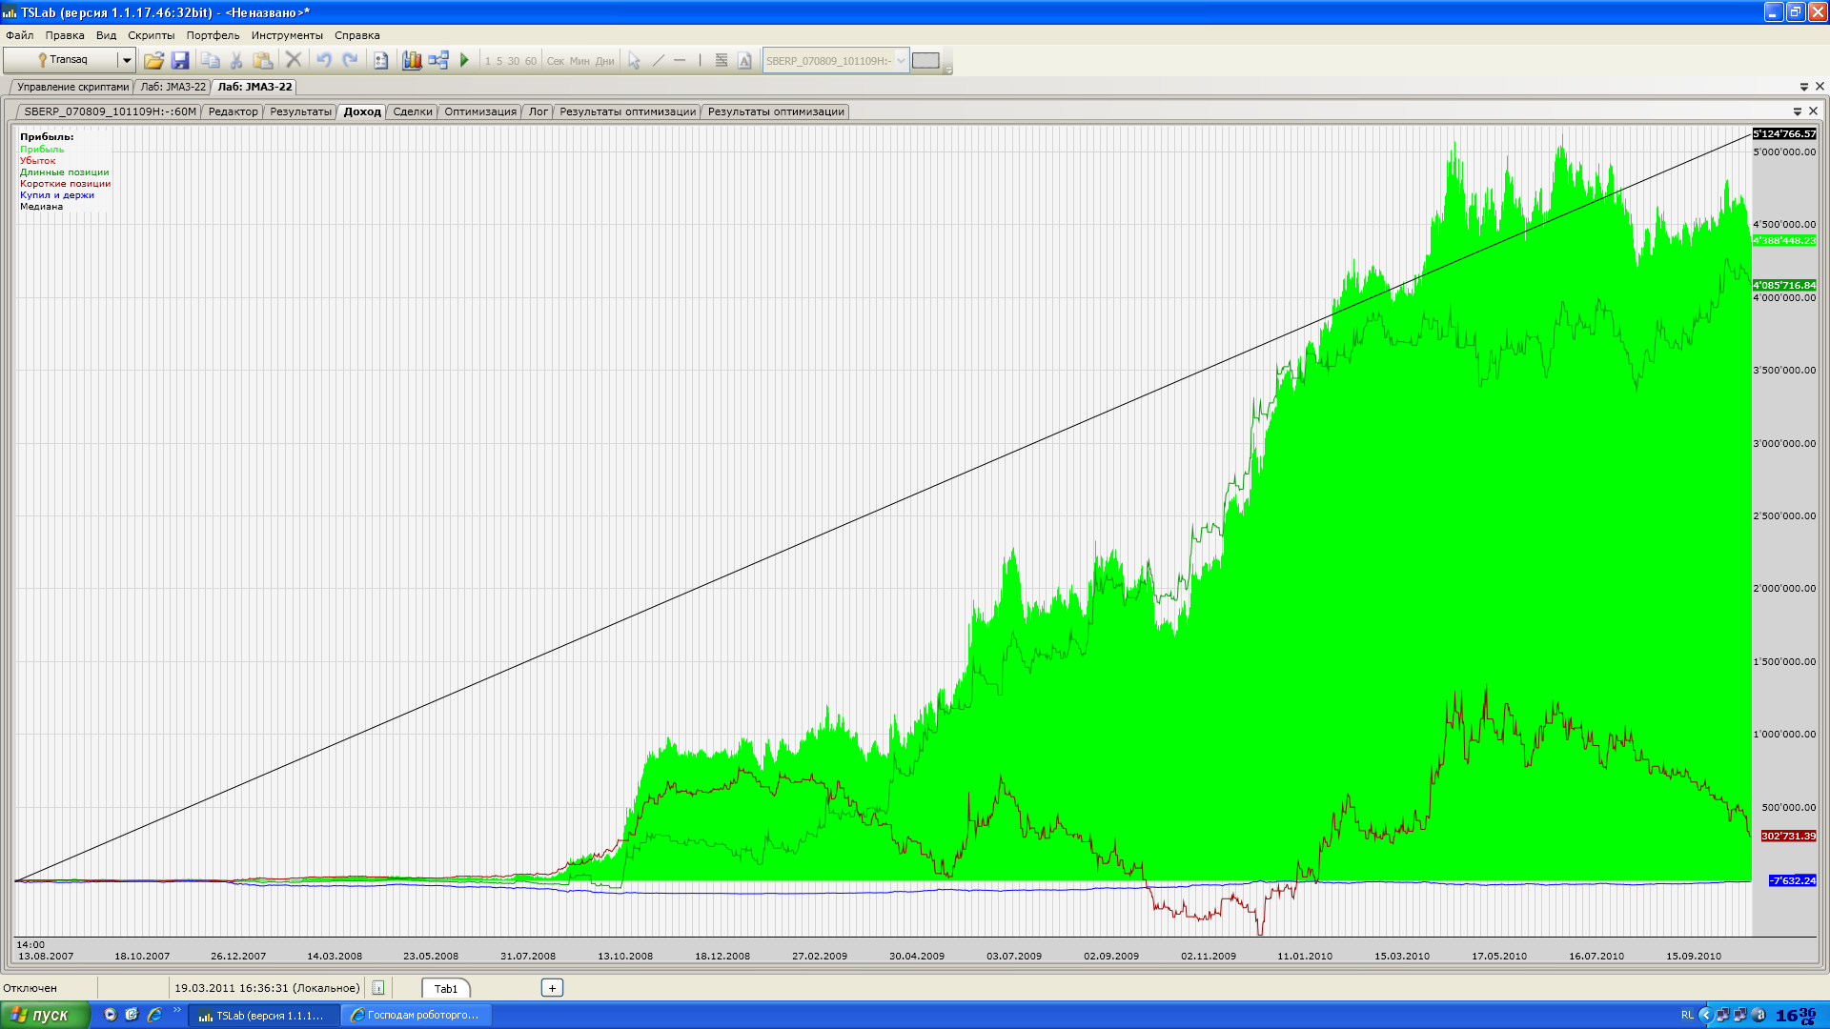Click the save floppy disk icon
1830x1029 pixels.
tap(180, 60)
